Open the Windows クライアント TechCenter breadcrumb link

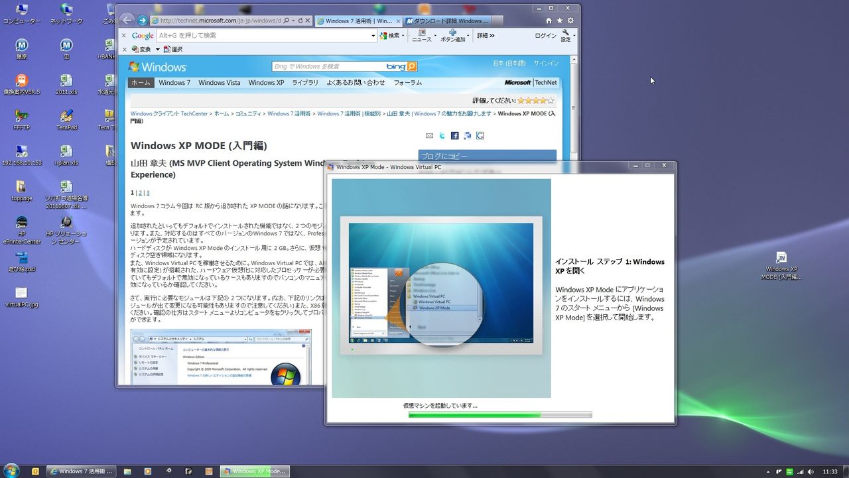(x=169, y=113)
